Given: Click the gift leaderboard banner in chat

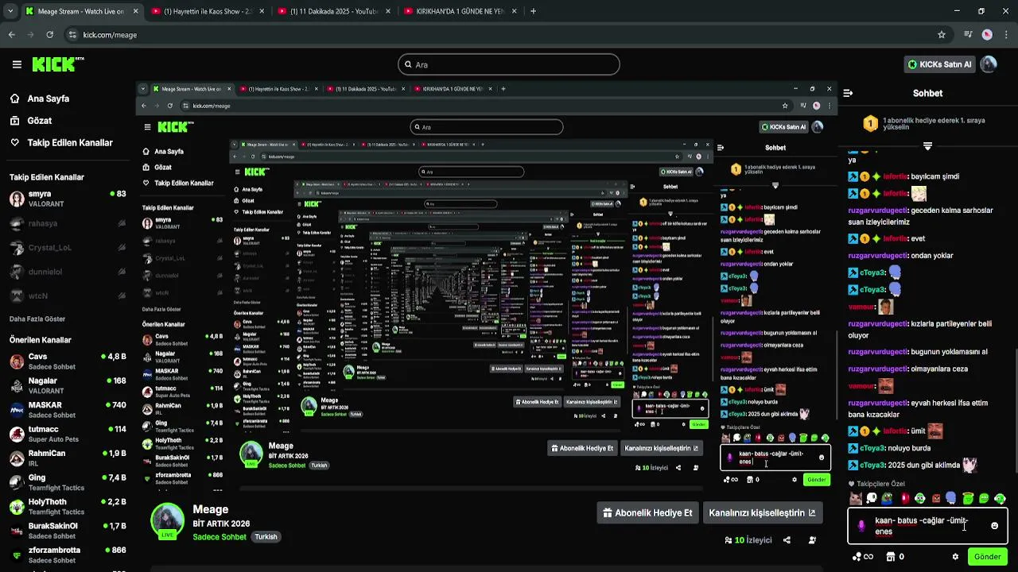Looking at the screenshot, I should click(x=927, y=124).
